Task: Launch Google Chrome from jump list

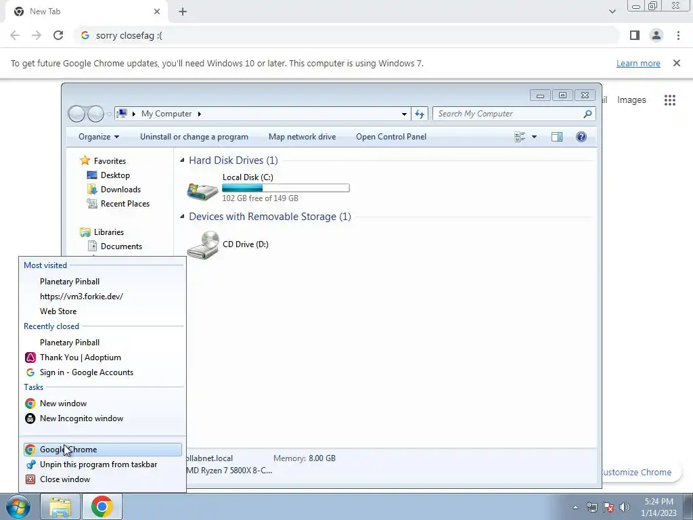Action: pos(103,450)
